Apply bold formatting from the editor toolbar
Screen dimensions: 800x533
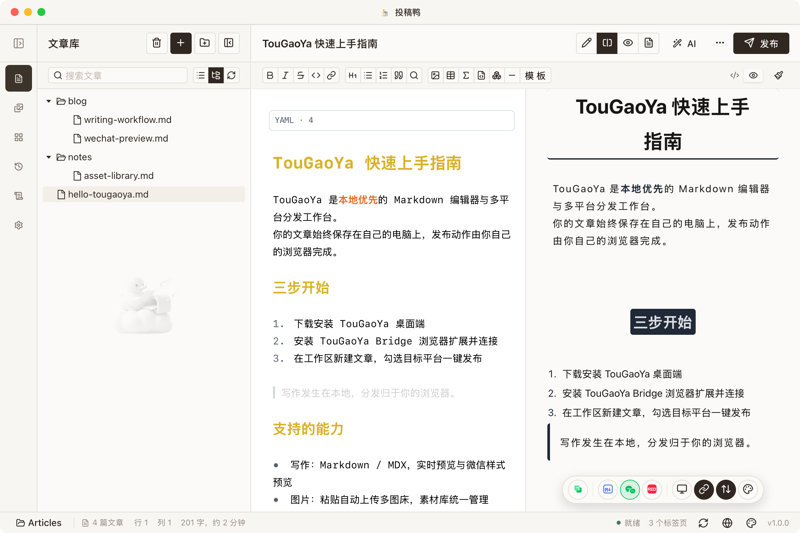270,76
